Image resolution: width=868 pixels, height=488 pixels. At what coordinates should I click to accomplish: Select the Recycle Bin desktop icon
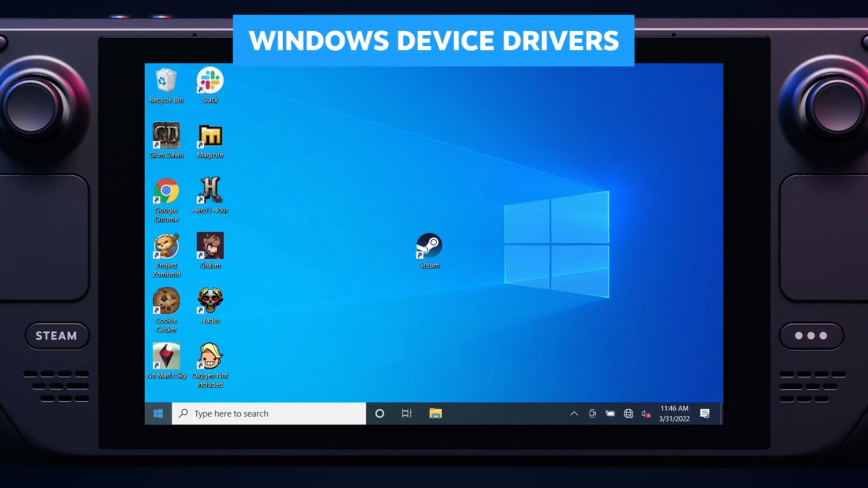click(166, 82)
